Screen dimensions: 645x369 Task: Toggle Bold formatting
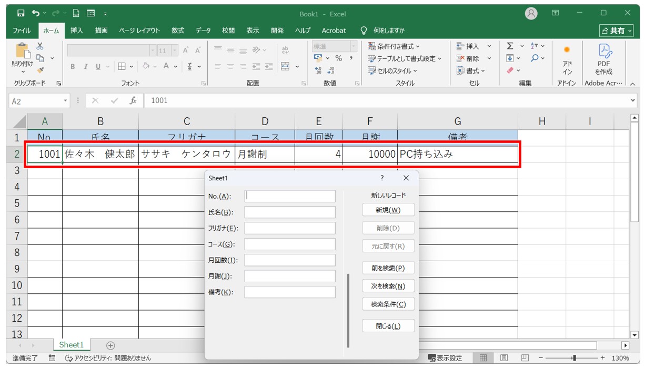[x=73, y=67]
